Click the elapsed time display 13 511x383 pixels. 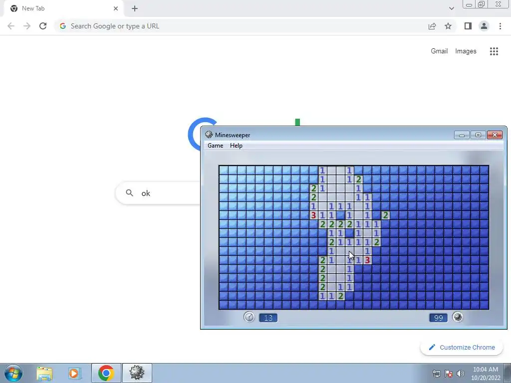tap(268, 318)
